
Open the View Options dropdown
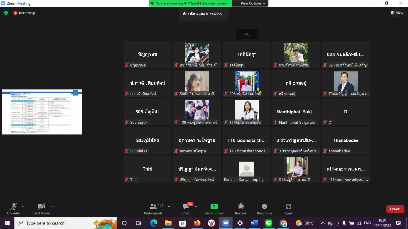pyautogui.click(x=253, y=3)
